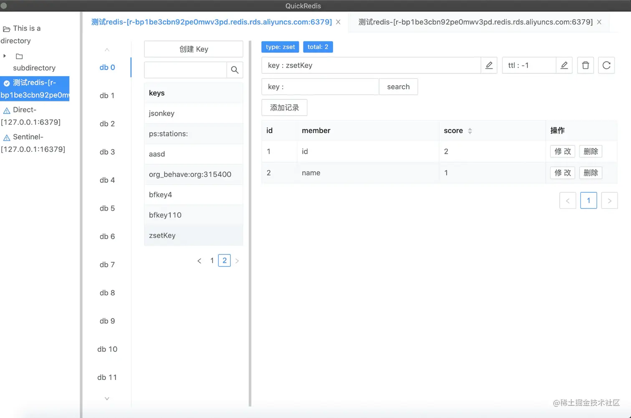Viewport: 631px width, 418px height.
Task: Click the trash delete key icon
Action: (586, 65)
